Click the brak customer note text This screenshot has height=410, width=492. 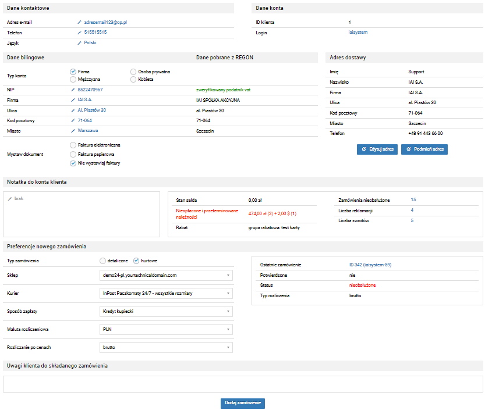[x=19, y=199]
